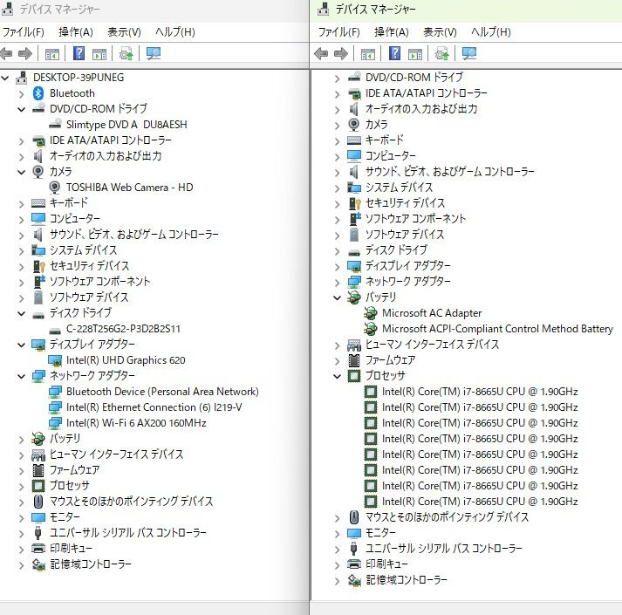Screen dimensions: 622x615
Task: Click the 印刷キュー printer icon in right window
Action: point(354,564)
